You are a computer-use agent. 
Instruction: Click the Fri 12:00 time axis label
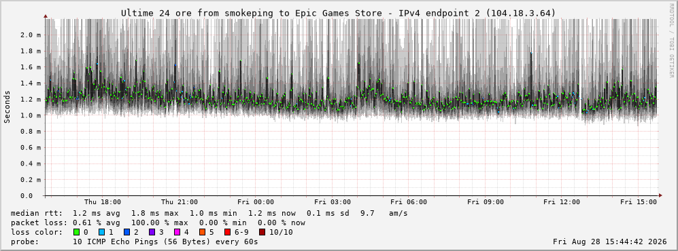pyautogui.click(x=562, y=202)
